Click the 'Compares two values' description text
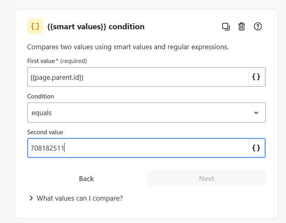286x223 pixels. (x=128, y=47)
